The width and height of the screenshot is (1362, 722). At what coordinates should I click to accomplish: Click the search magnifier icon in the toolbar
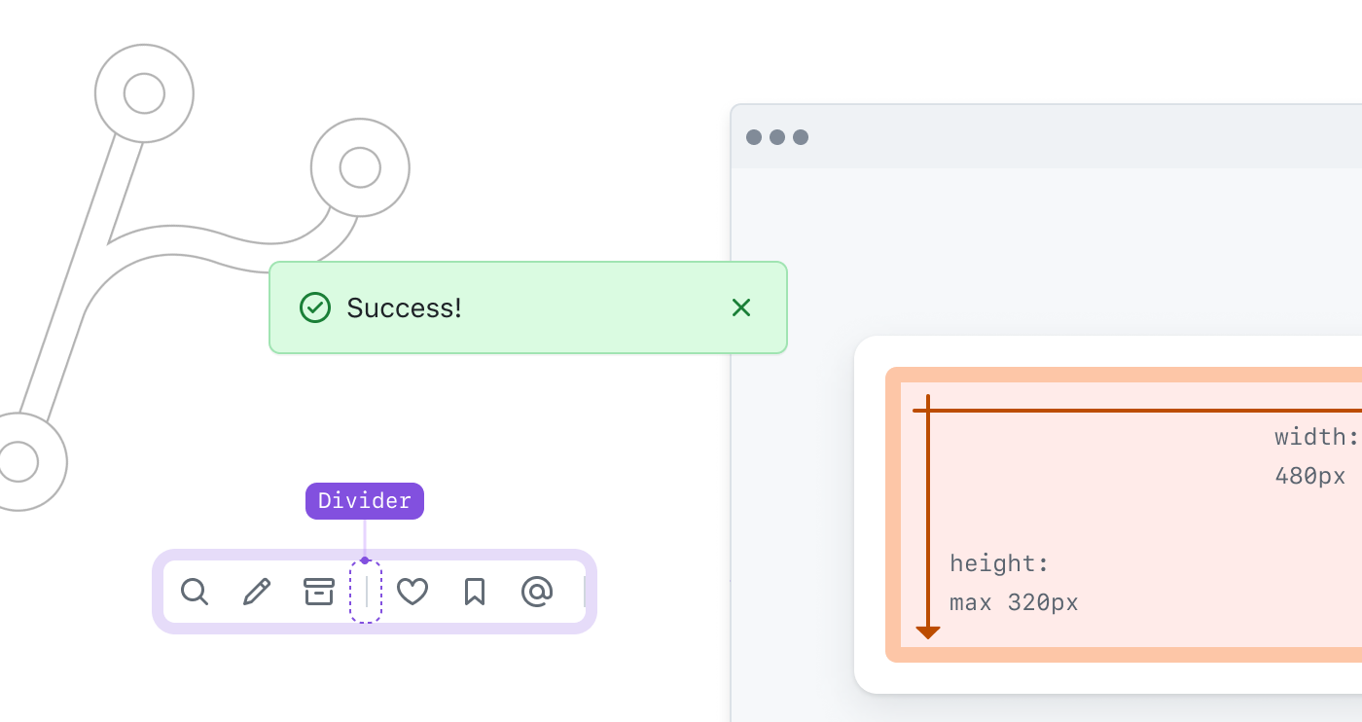coord(195,592)
